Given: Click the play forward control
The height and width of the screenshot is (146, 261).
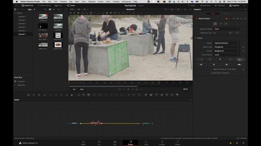Looking at the screenshot, I should [133, 89].
